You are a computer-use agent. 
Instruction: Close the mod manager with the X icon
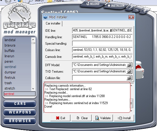point(145,10)
